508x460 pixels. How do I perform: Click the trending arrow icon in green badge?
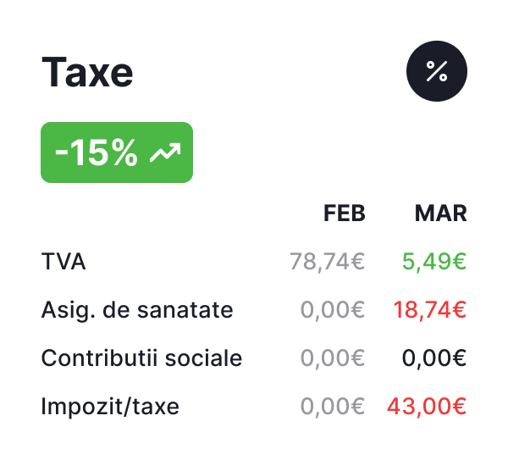[x=165, y=152]
